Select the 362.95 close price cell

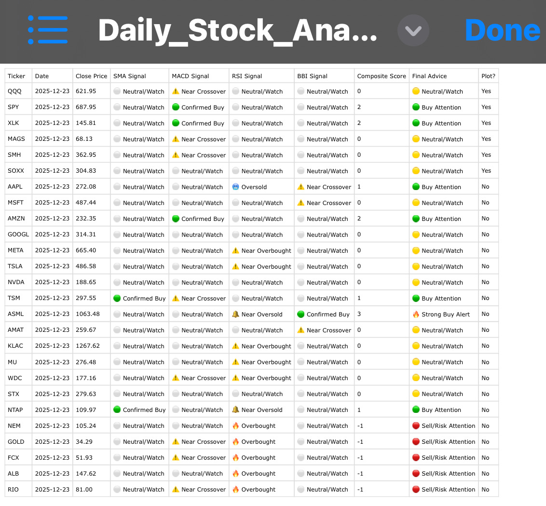(x=92, y=155)
